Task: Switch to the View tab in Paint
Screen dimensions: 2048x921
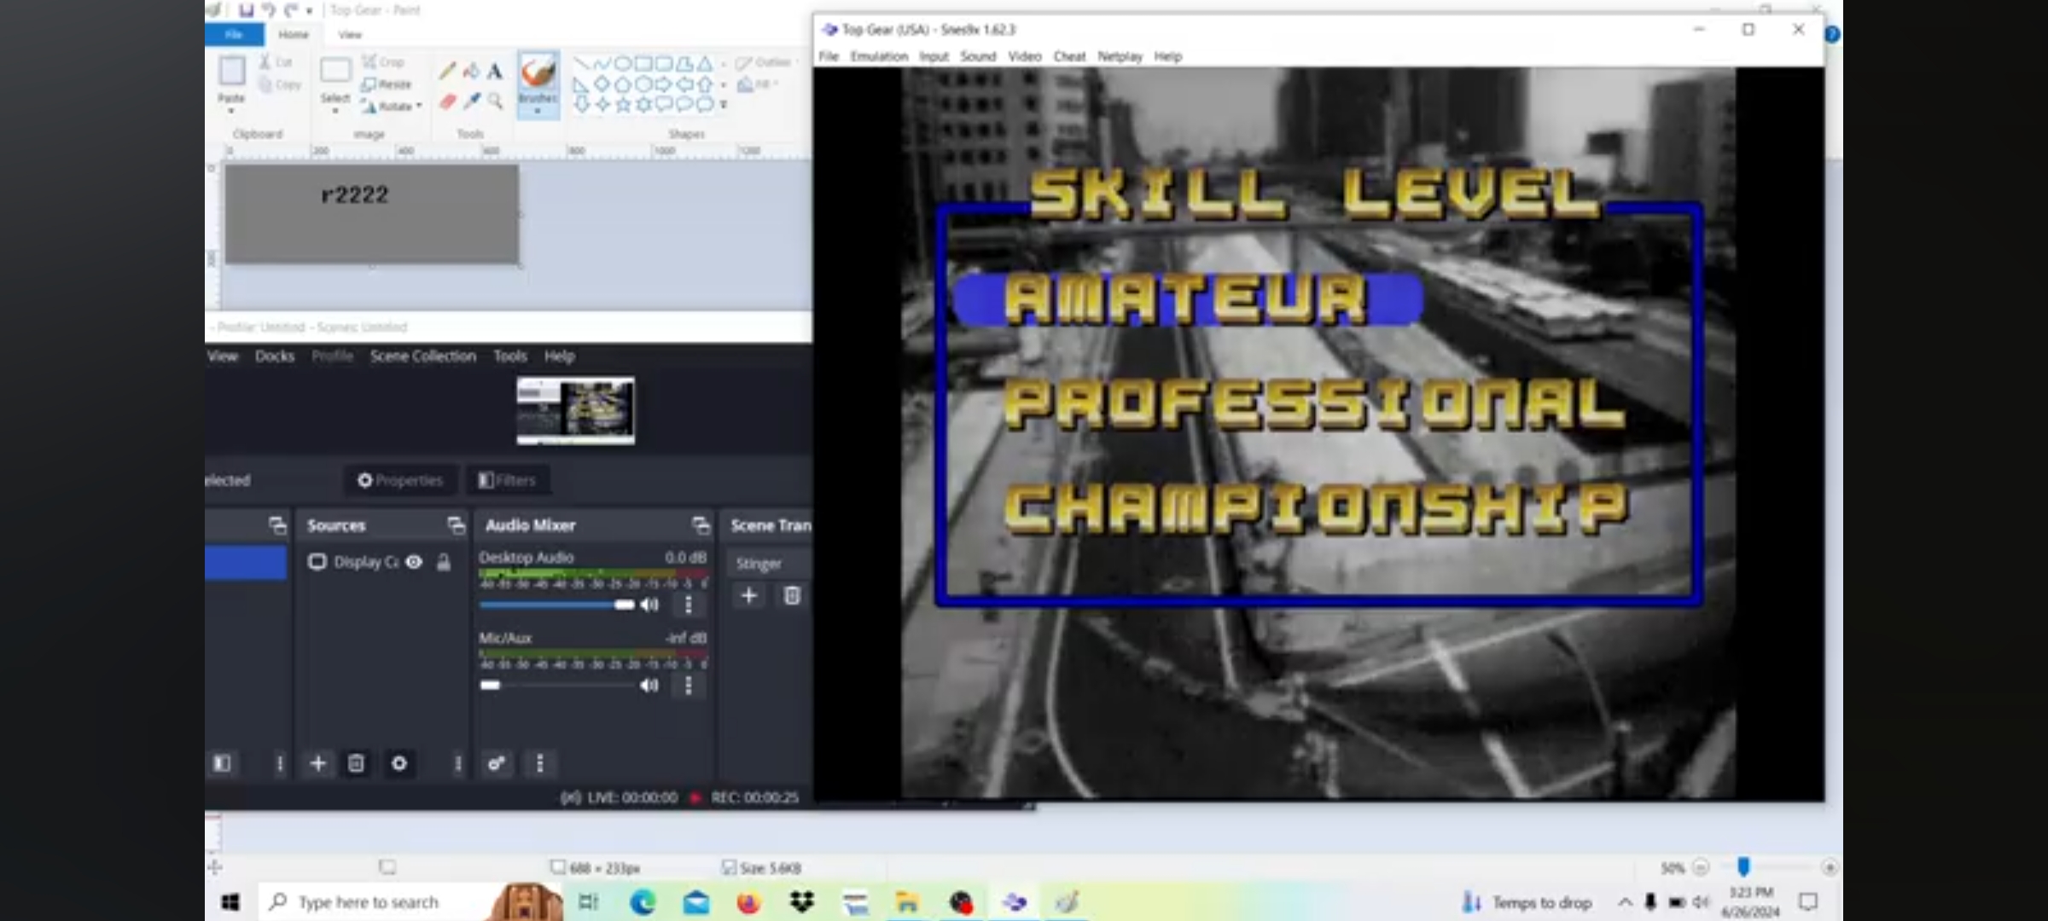Action: [x=350, y=35]
